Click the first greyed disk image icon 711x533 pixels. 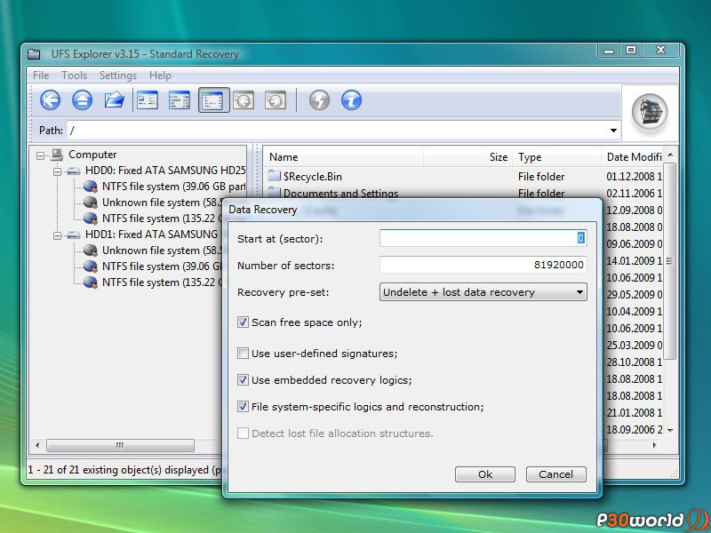point(244,100)
